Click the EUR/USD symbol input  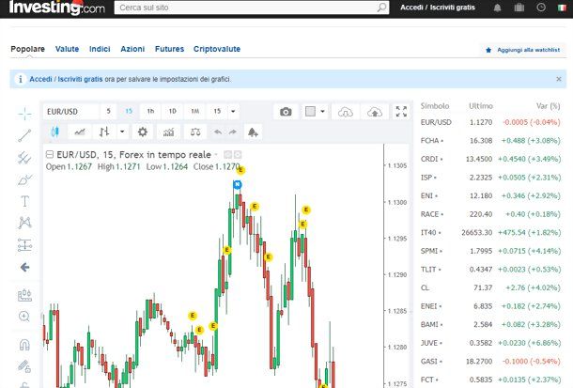(x=70, y=112)
